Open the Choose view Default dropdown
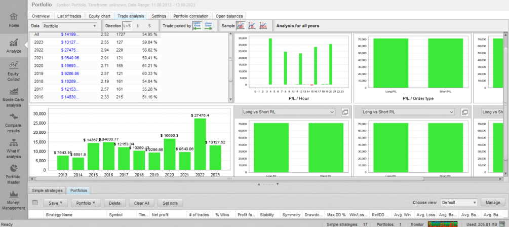The height and width of the screenshot is (227, 509). tap(459, 202)
